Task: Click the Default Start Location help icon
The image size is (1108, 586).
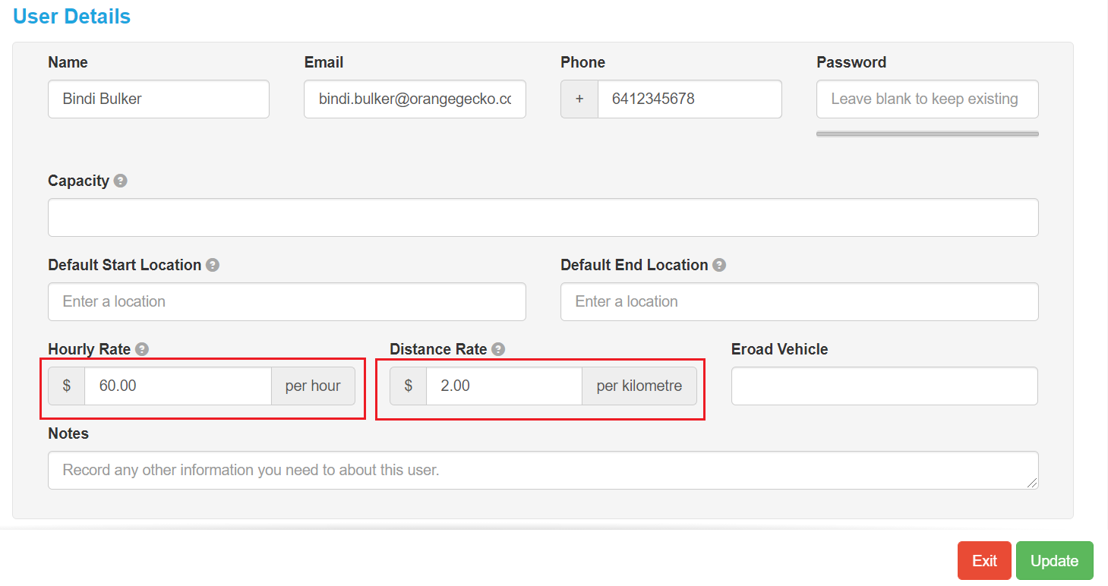Action: point(213,265)
